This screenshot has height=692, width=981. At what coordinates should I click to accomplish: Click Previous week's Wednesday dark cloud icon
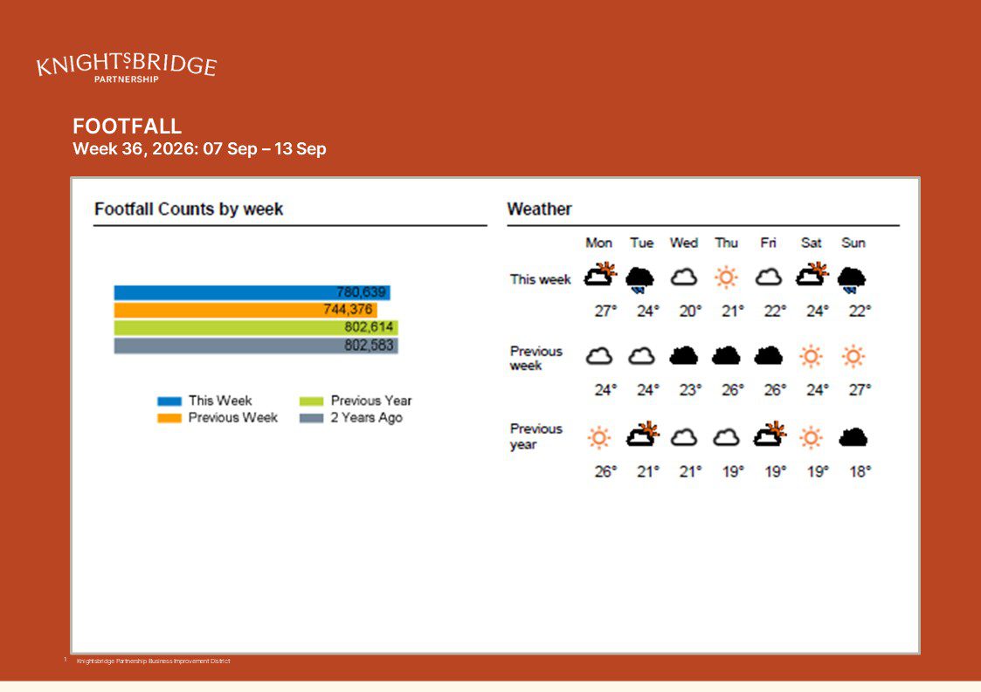click(x=683, y=356)
